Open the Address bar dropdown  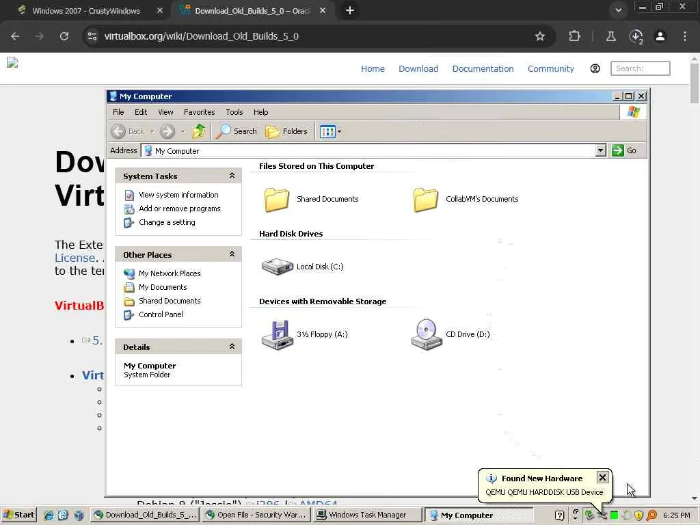click(x=600, y=150)
